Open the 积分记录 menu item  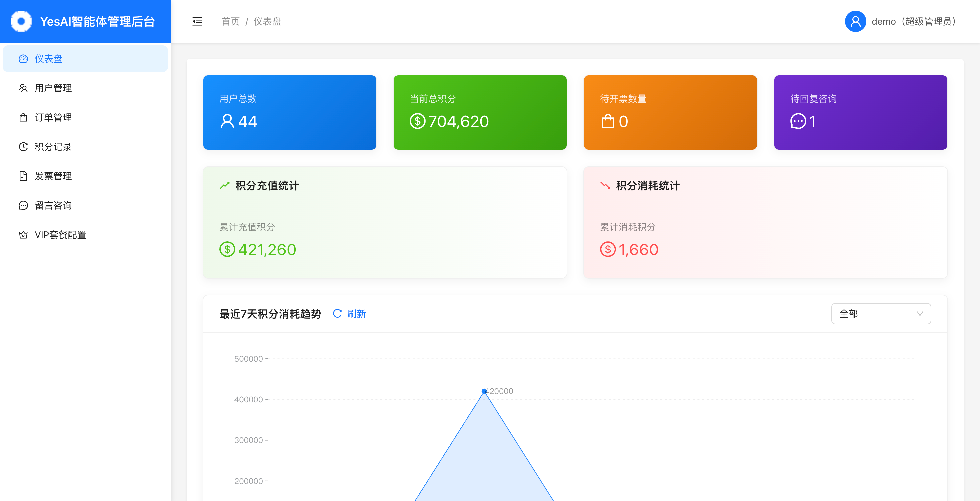click(x=85, y=146)
